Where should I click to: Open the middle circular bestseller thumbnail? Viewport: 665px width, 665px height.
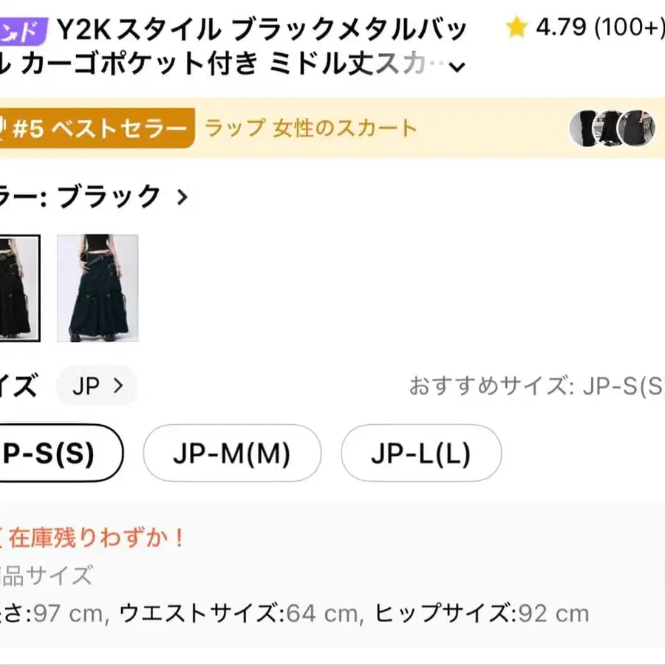point(610,128)
